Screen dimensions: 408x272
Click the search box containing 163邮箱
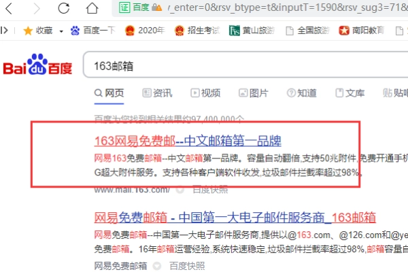pyautogui.click(x=245, y=65)
